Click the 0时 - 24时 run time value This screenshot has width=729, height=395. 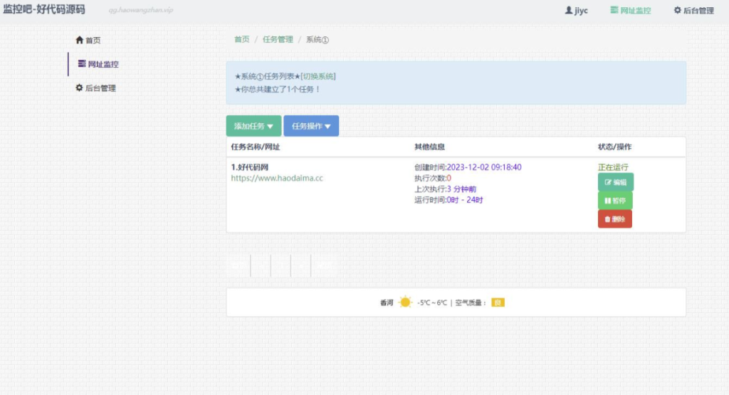[x=465, y=200]
